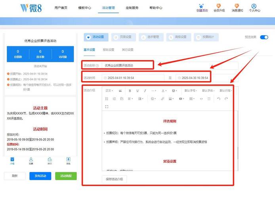Open the indent dropdown

141,99
